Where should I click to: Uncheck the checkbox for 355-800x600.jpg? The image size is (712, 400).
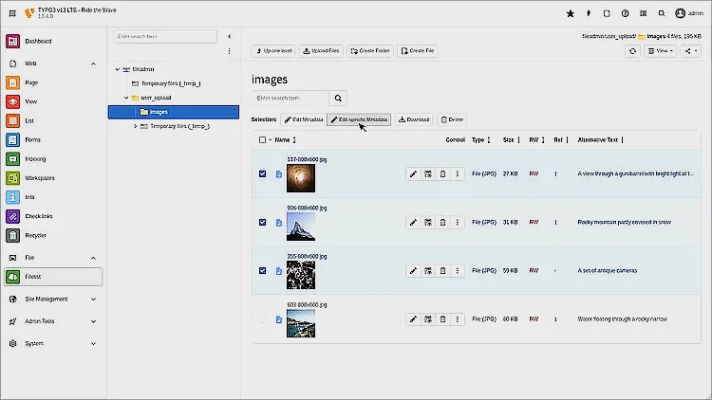click(263, 270)
